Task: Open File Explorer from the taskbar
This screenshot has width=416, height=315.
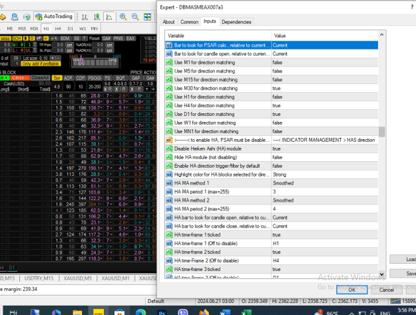Action: [x=77, y=312]
